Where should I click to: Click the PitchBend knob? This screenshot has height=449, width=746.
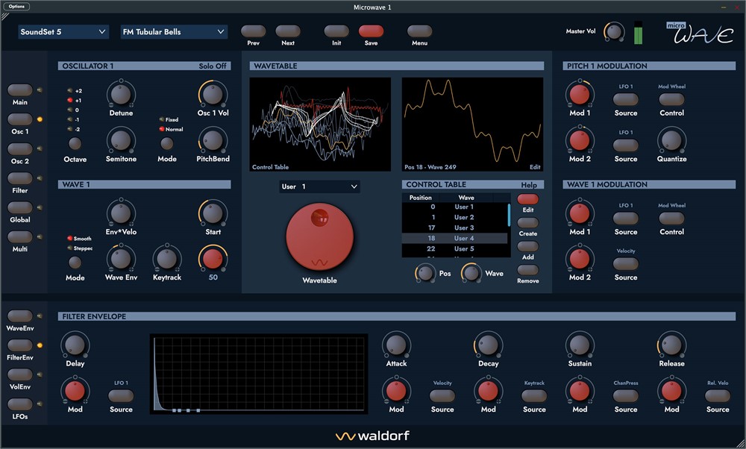pos(213,139)
